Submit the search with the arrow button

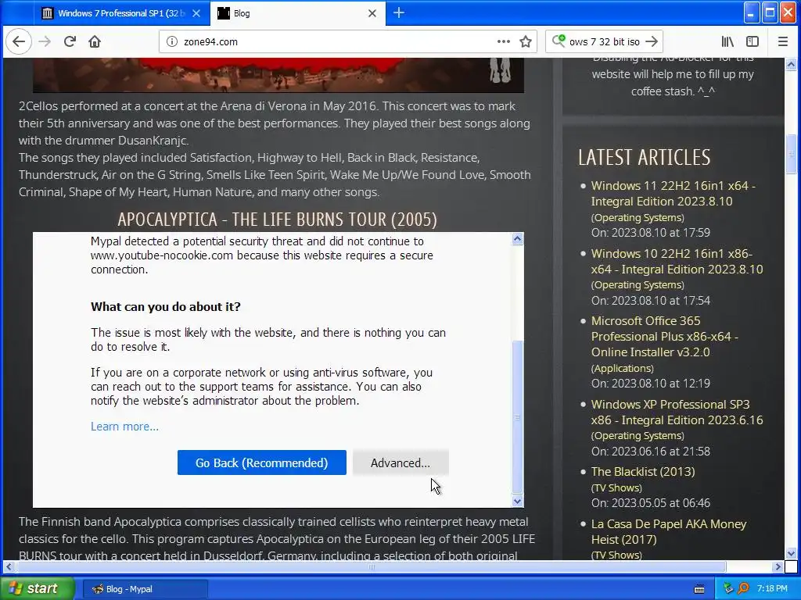[x=652, y=41]
